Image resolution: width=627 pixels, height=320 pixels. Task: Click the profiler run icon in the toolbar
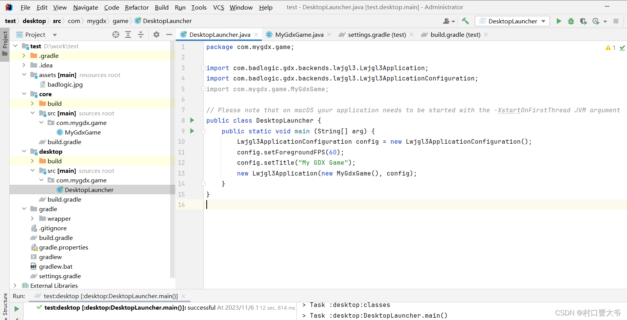click(x=596, y=21)
